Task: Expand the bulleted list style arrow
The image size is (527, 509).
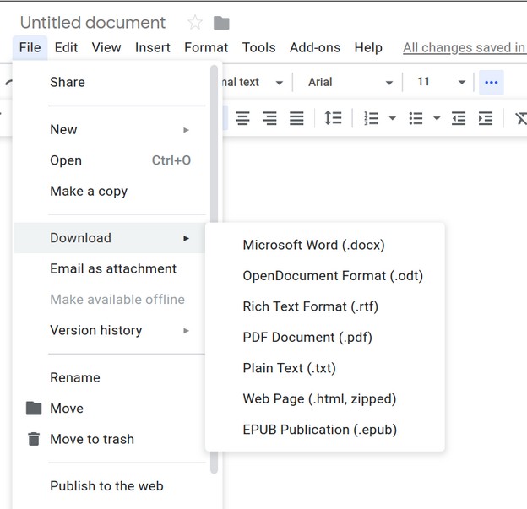Action: point(437,119)
